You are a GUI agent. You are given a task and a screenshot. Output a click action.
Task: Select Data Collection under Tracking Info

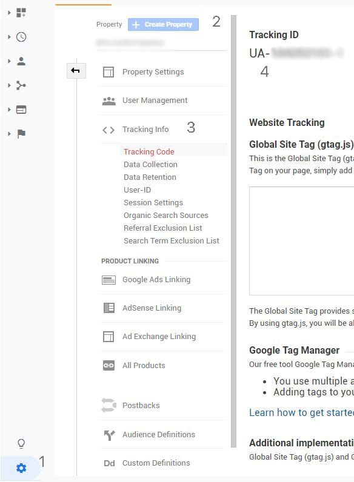(x=150, y=165)
